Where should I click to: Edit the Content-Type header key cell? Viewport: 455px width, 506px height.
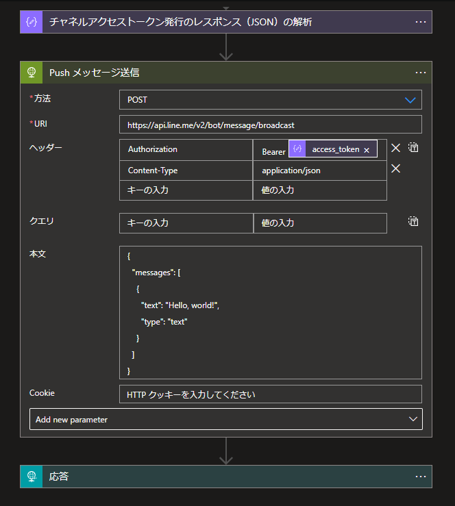(x=186, y=170)
